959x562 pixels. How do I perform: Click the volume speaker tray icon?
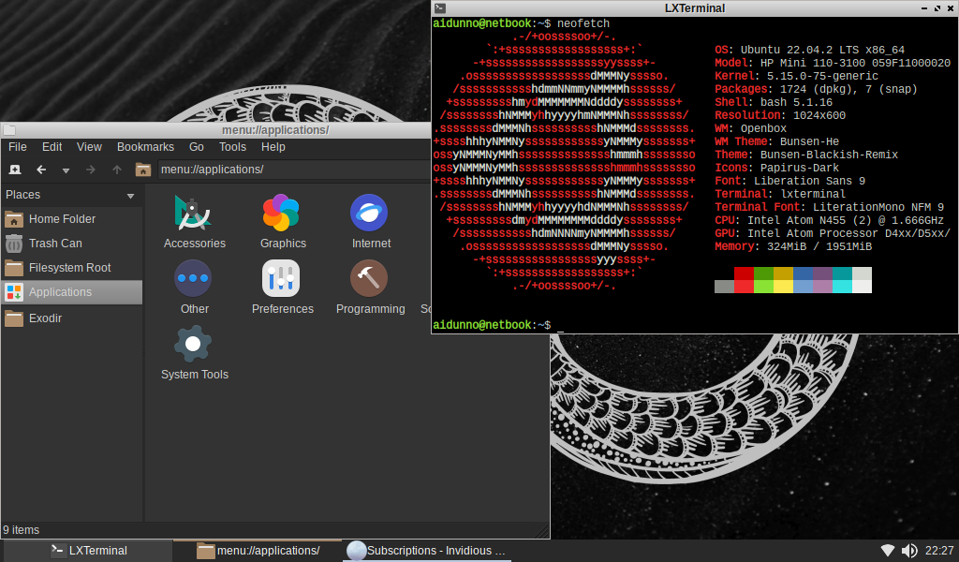point(909,551)
